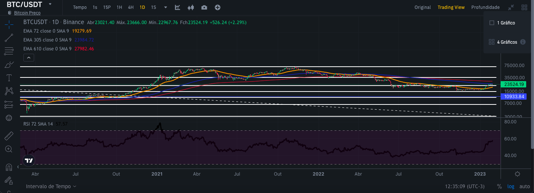
Task: Open the multi-chart grid layout icon
Action: [x=524, y=7]
